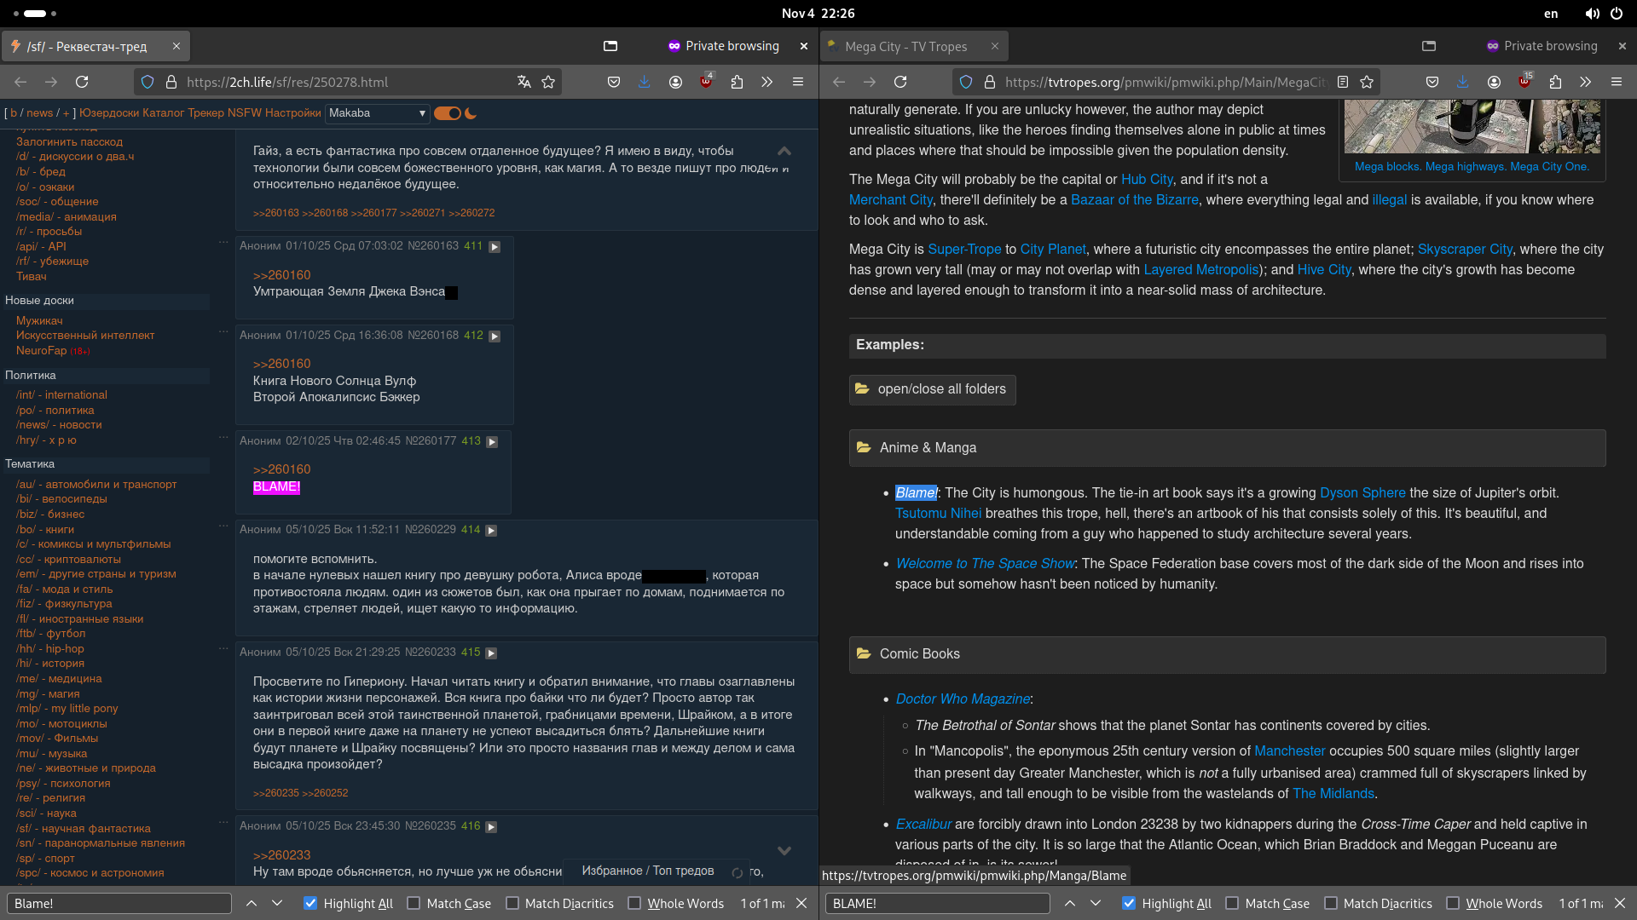Viewport: 1637px width, 920px height.
Task: Enable Whole Words in left find bar
Action: coord(634,903)
